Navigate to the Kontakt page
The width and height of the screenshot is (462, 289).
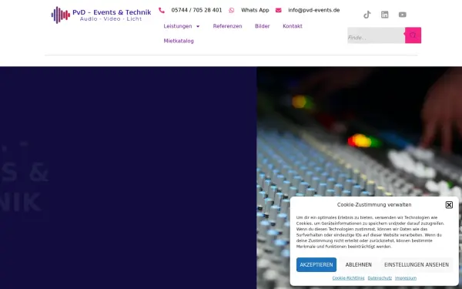click(x=293, y=26)
